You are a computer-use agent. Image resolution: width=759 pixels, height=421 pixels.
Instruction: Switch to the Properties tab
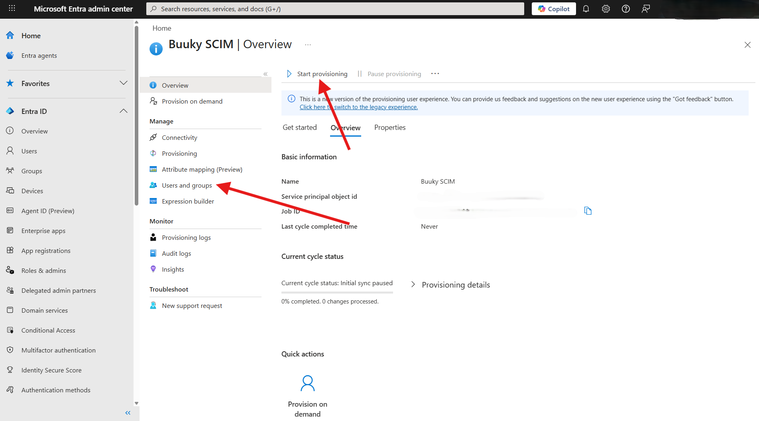tap(389, 127)
